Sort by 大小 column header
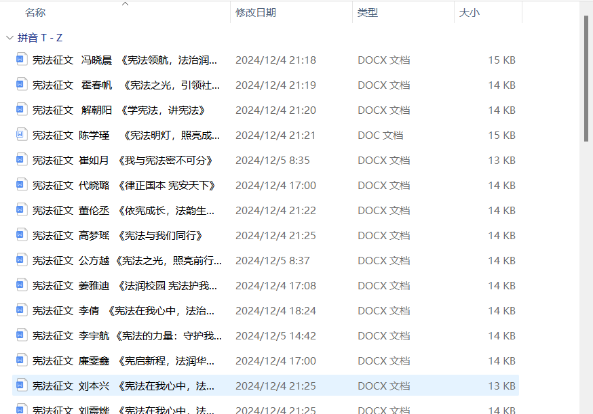593x414 pixels. tap(469, 13)
